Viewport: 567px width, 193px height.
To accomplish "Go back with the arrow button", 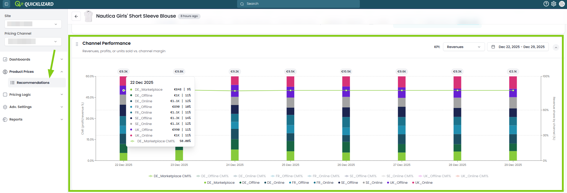I will (76, 16).
